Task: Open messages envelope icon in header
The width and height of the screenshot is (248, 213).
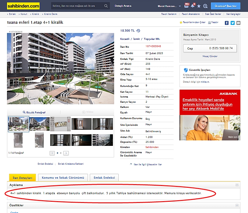Action: [187, 6]
